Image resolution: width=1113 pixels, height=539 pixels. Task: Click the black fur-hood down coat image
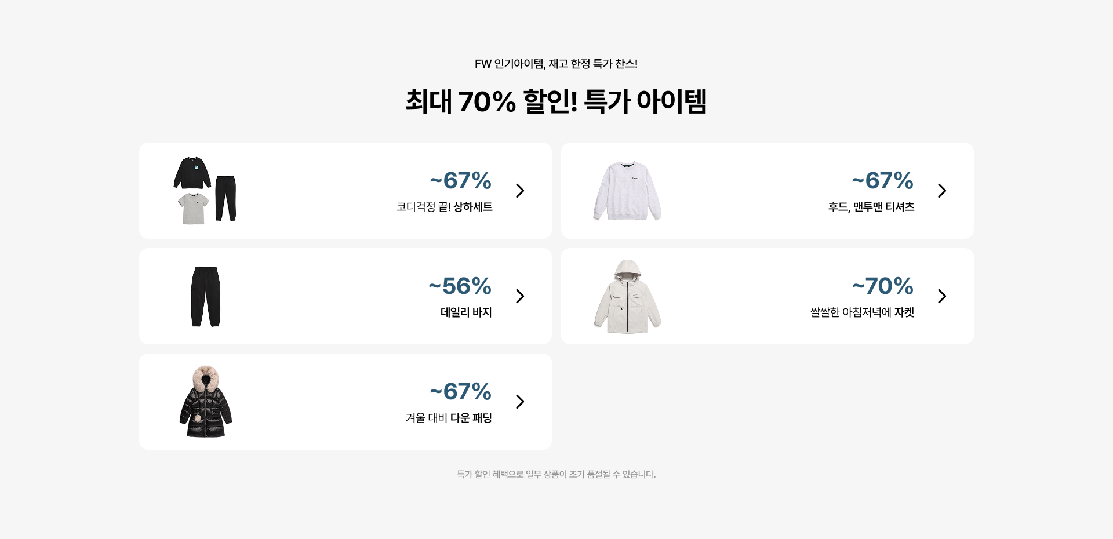coord(206,402)
